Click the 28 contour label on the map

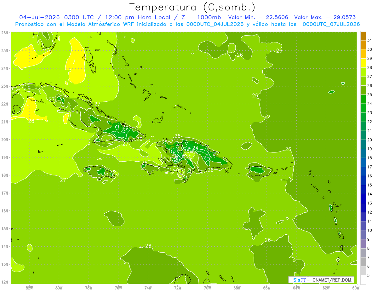[x=31, y=121]
